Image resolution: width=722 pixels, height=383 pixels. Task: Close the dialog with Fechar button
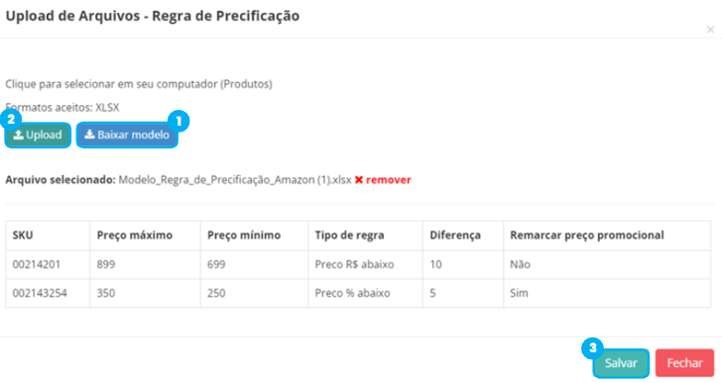(684, 363)
